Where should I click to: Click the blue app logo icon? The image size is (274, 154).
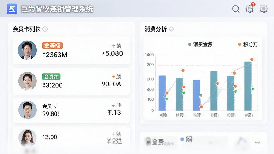(x=12, y=9)
